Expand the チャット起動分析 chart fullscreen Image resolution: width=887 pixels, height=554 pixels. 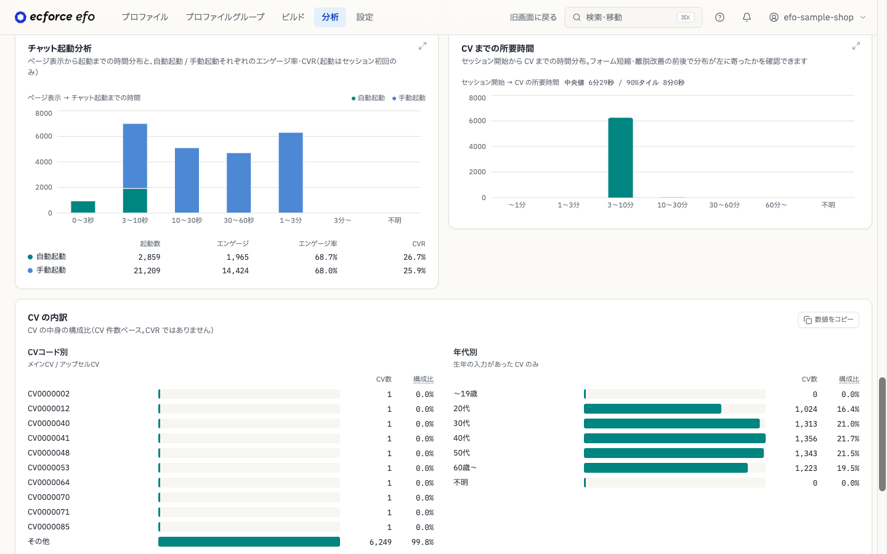pyautogui.click(x=423, y=46)
